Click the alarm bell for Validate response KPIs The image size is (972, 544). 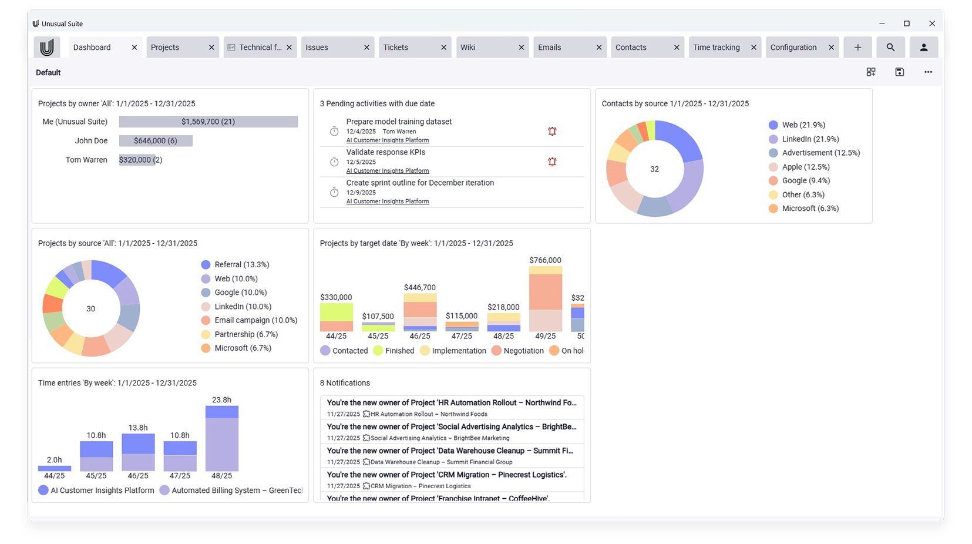[552, 162]
